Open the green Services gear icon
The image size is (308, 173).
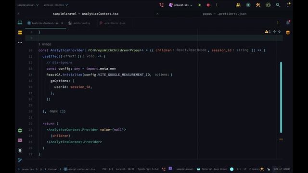coord(20,130)
